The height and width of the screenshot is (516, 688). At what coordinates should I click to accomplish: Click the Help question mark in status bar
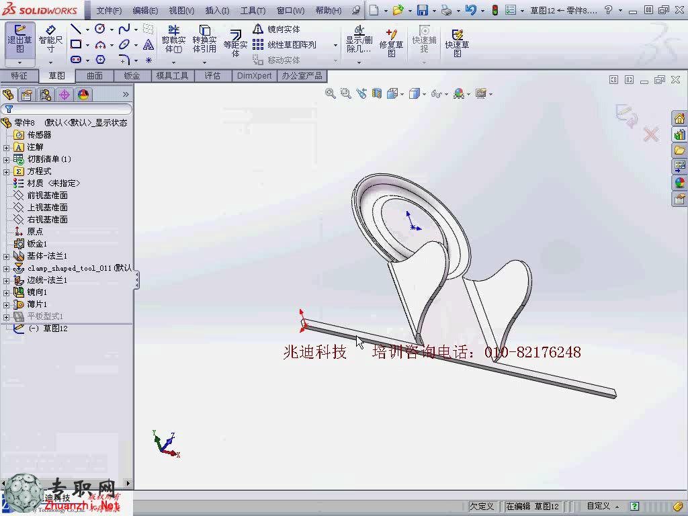pyautogui.click(x=634, y=507)
